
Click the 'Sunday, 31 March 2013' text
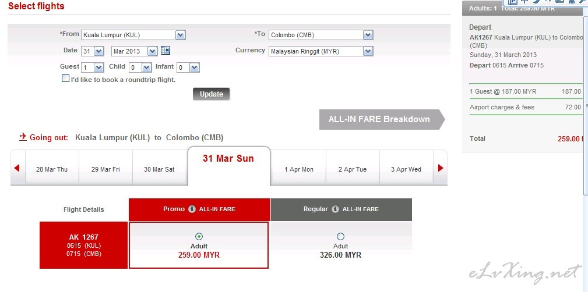(x=504, y=55)
